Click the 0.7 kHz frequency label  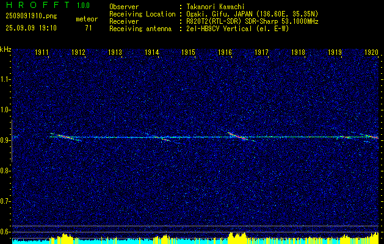pos(4,201)
